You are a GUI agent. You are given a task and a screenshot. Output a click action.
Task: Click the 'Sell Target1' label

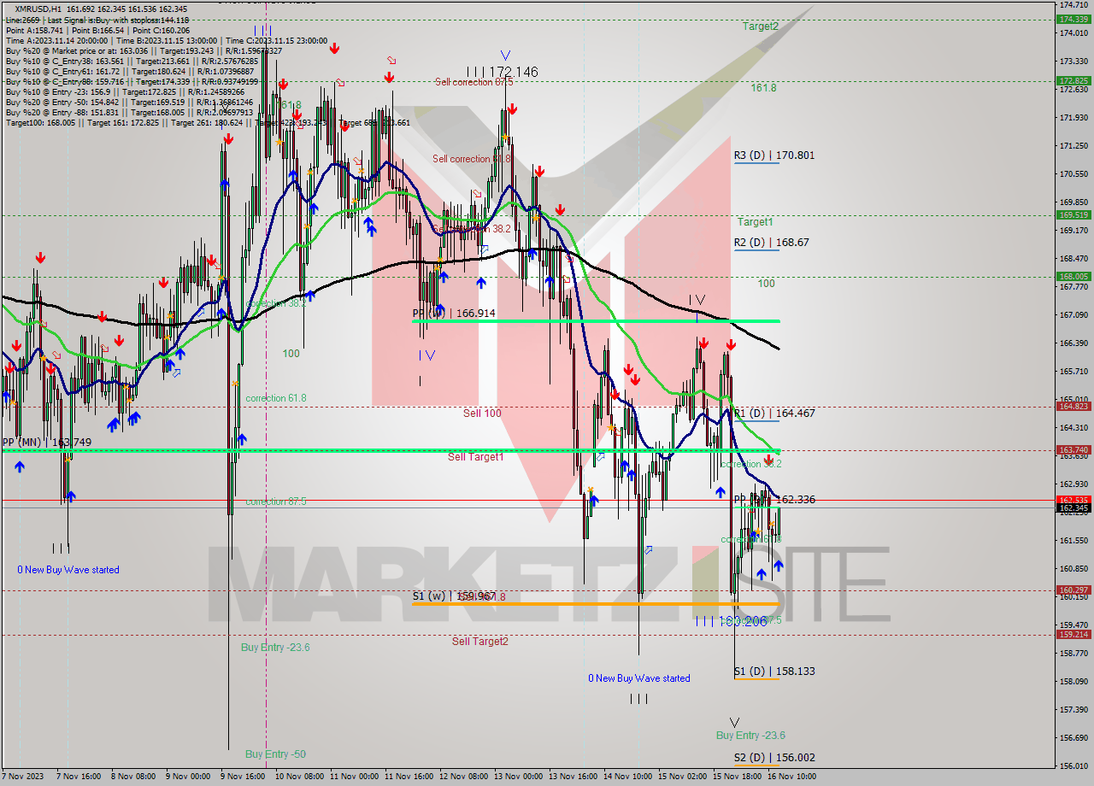pos(475,457)
